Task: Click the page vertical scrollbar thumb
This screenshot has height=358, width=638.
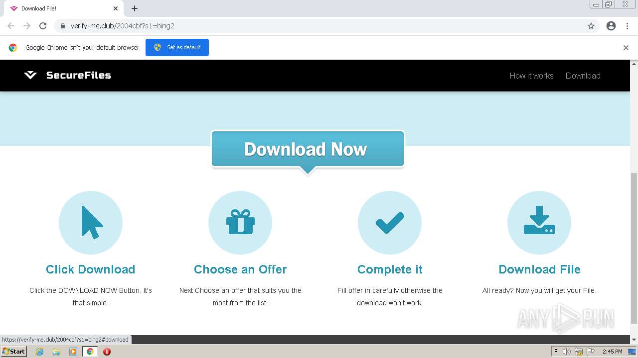Action: point(634,248)
